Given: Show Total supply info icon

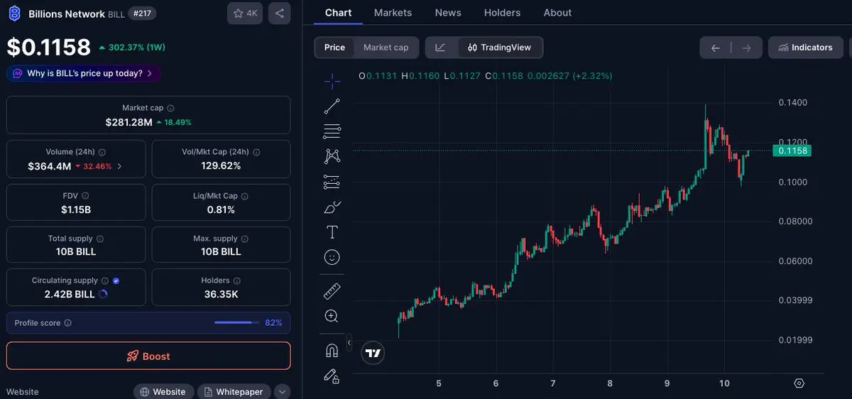Looking at the screenshot, I should click(x=99, y=239).
